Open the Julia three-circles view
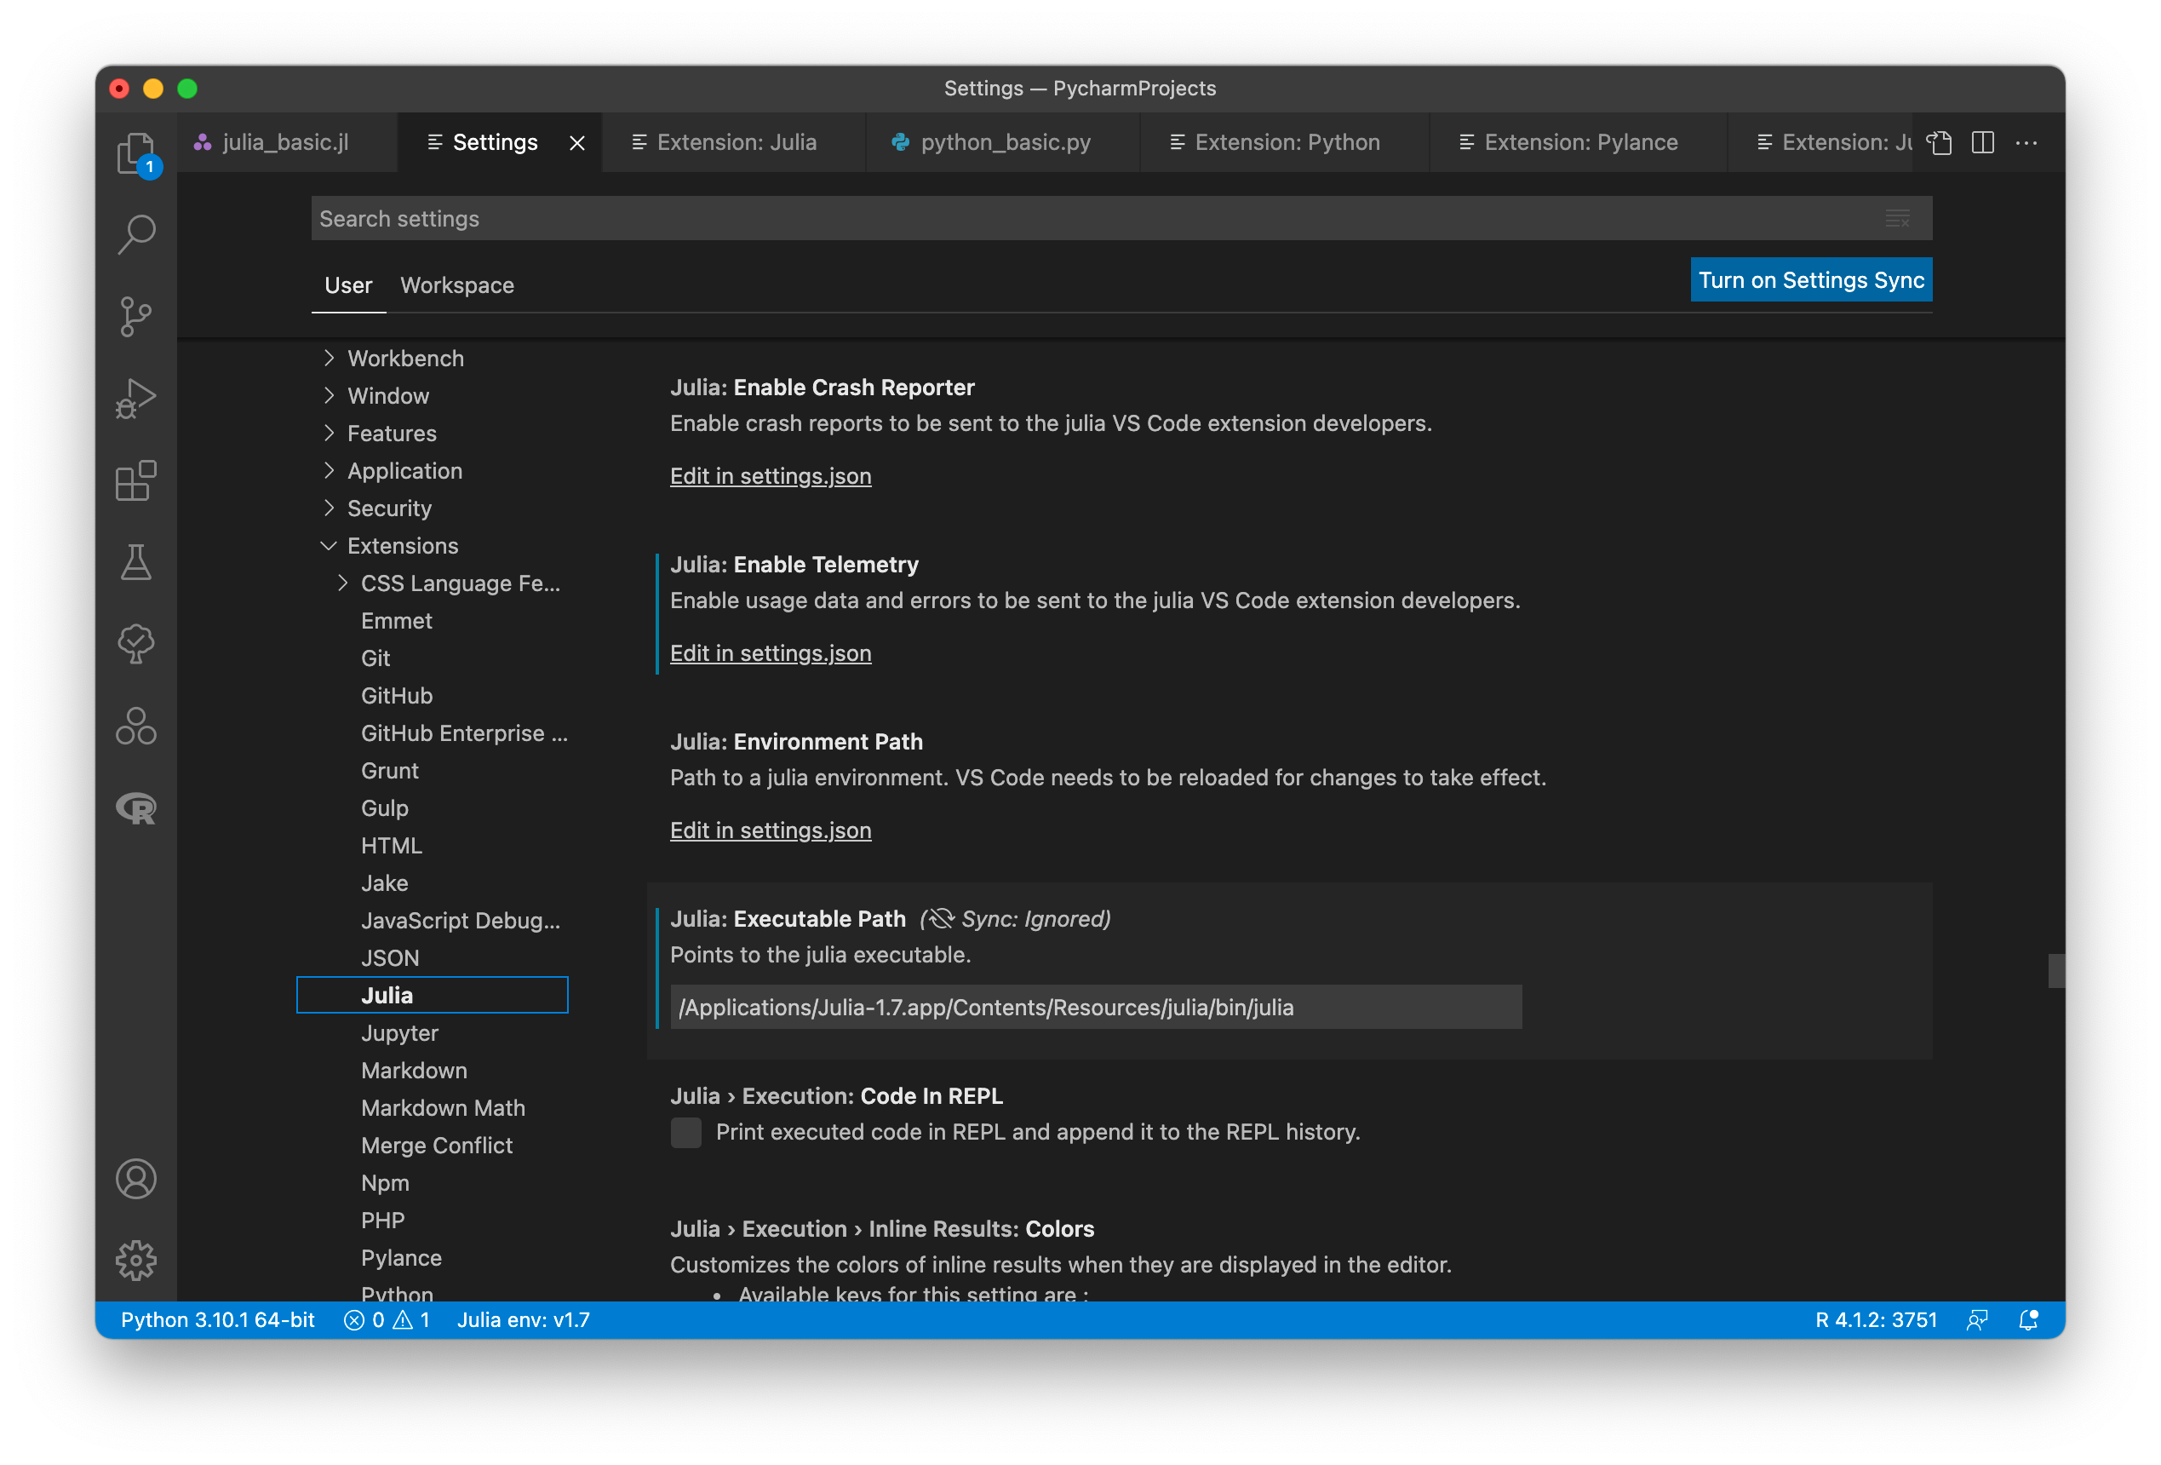2161x1465 pixels. point(135,726)
